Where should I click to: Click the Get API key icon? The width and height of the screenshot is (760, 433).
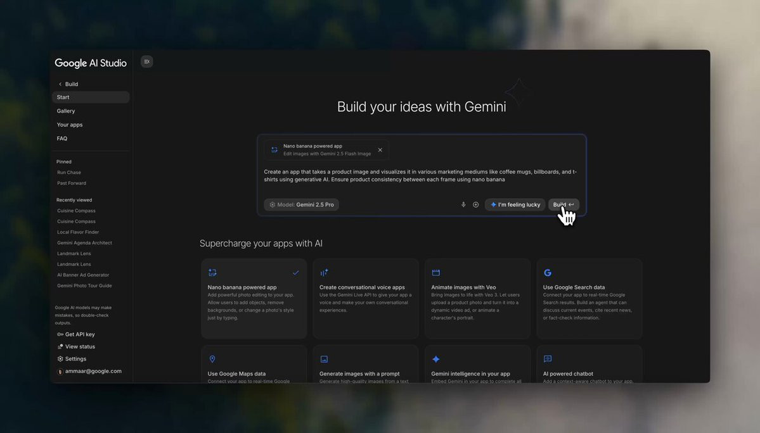pos(60,334)
